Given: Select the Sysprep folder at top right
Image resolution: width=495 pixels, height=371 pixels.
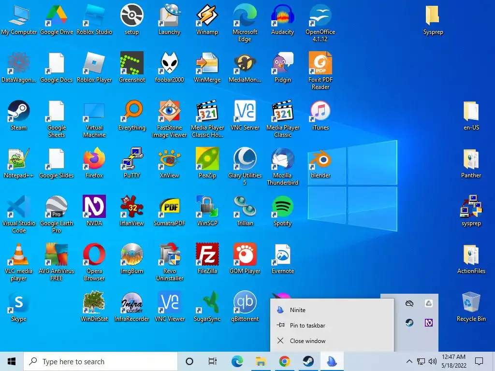Looking at the screenshot, I should tap(433, 19).
